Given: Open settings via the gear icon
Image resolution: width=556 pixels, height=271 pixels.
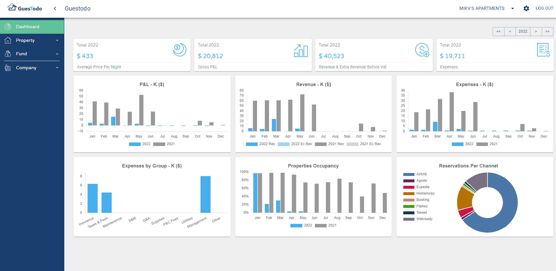Looking at the screenshot, I should (x=526, y=8).
